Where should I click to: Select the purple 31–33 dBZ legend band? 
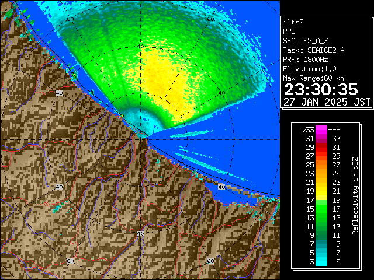pos(321,139)
